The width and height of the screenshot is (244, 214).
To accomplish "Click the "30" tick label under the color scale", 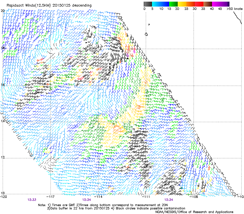I will [x=195, y=9].
